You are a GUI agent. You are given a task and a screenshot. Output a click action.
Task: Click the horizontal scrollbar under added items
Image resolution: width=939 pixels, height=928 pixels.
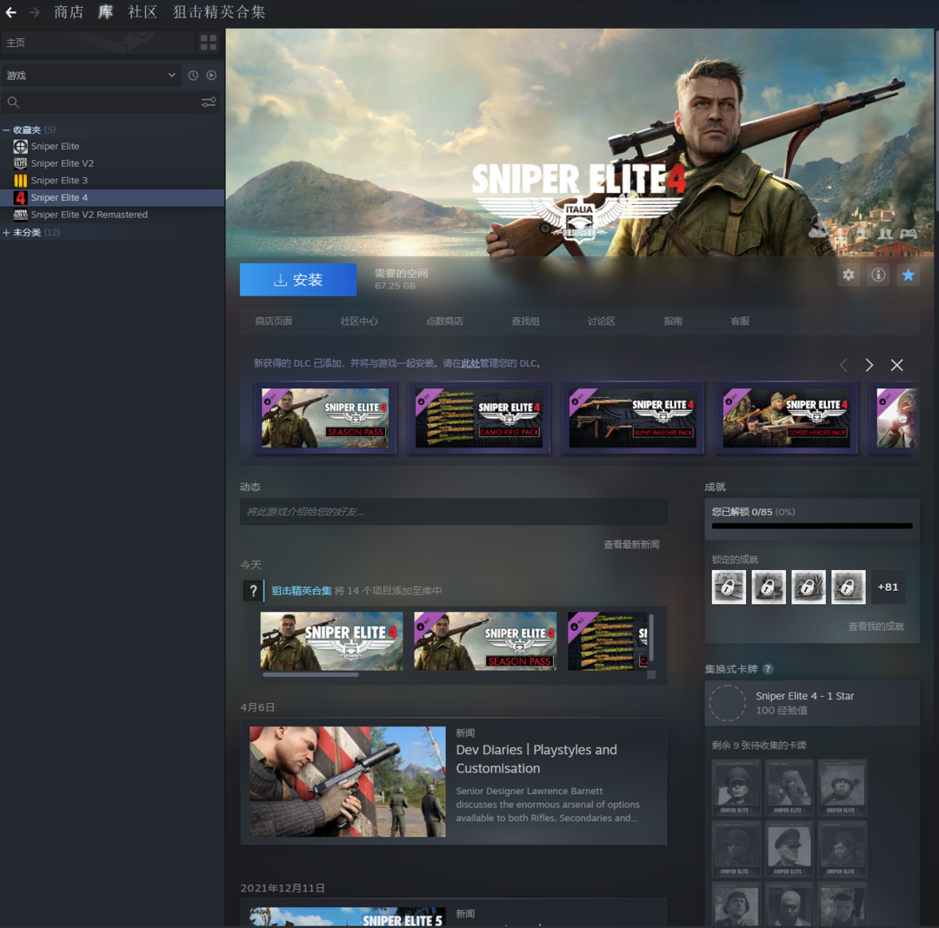tap(310, 674)
